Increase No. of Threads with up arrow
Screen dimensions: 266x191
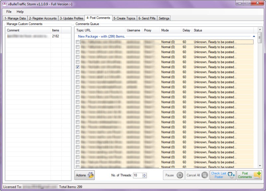tap(145, 174)
